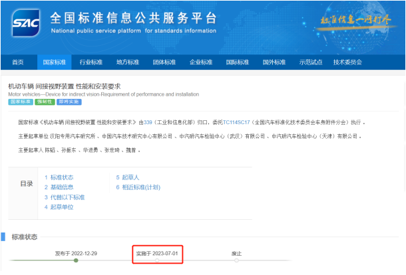Go to 行业标准 tab
This screenshot has height=275, width=406.
91,62
